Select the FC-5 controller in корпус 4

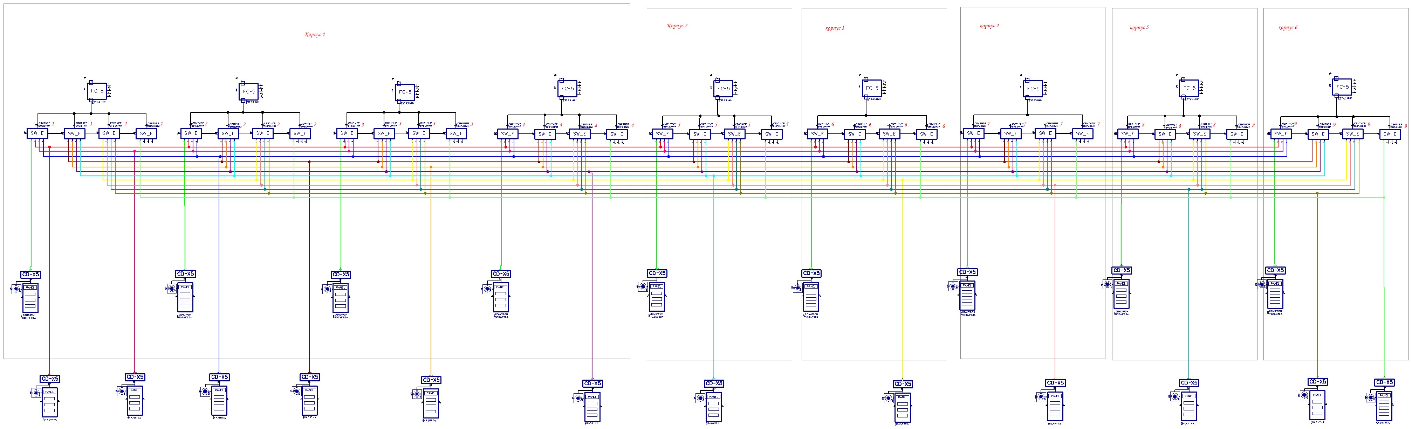click(1033, 89)
